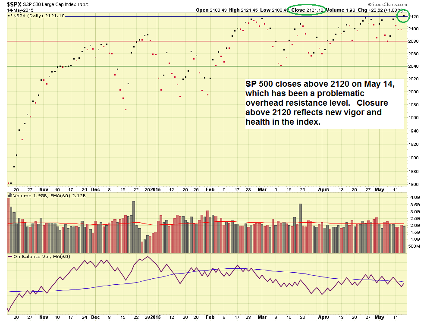The height and width of the screenshot is (321, 427).
Task: Click the 1900 price axis label
Action: (413, 158)
